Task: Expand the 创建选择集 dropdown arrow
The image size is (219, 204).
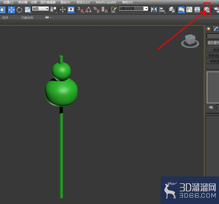Action: point(146,9)
